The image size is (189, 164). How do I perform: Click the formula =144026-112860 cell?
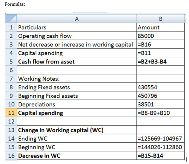(161, 147)
